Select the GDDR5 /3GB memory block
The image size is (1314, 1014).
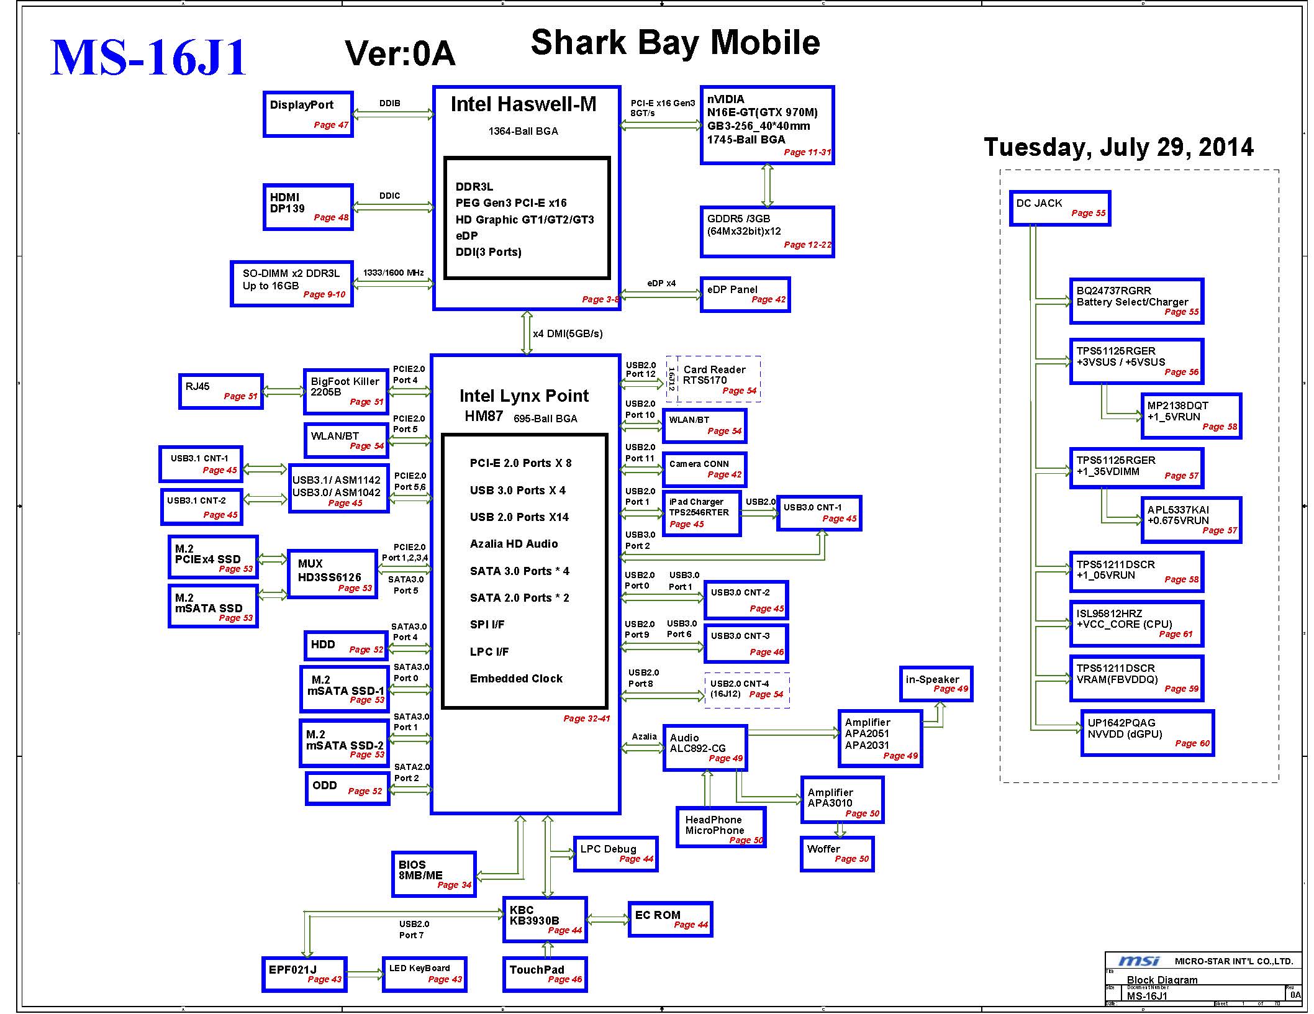767,232
